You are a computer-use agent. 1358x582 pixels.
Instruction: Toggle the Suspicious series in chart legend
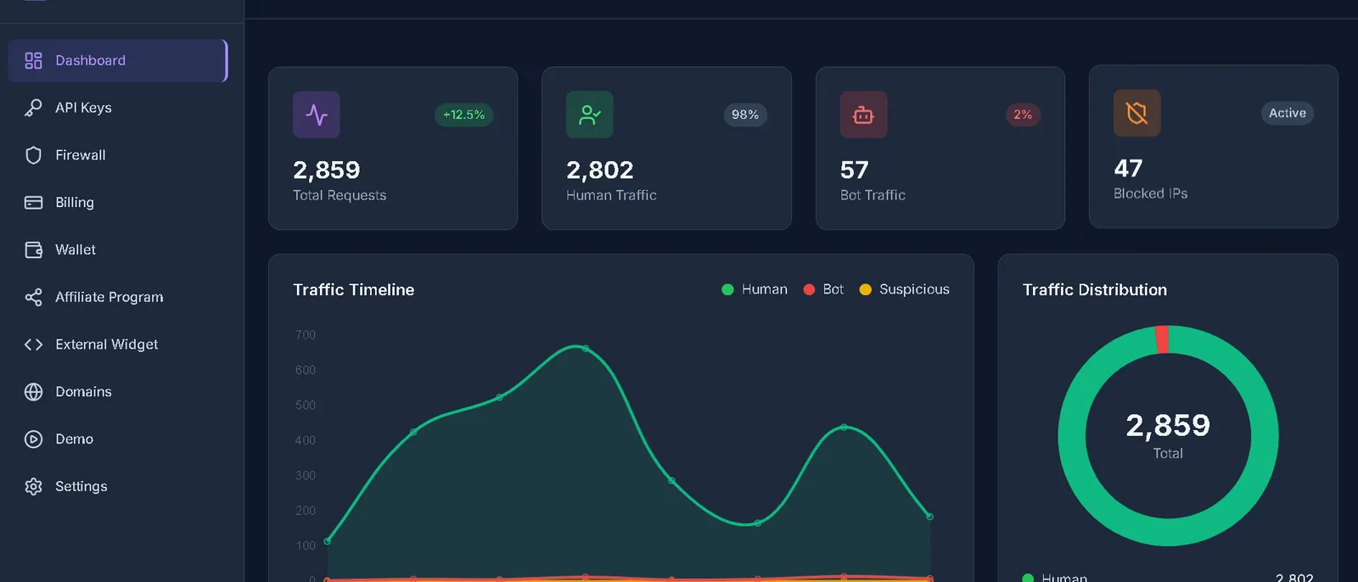[x=904, y=289]
